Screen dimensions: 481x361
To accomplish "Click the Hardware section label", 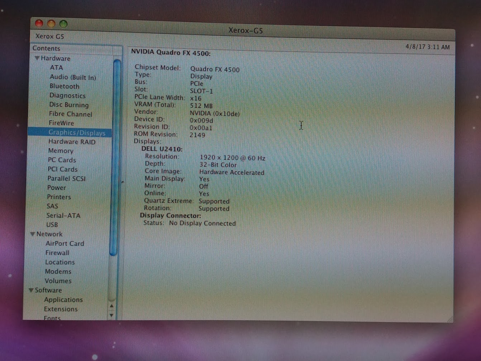I will click(56, 58).
